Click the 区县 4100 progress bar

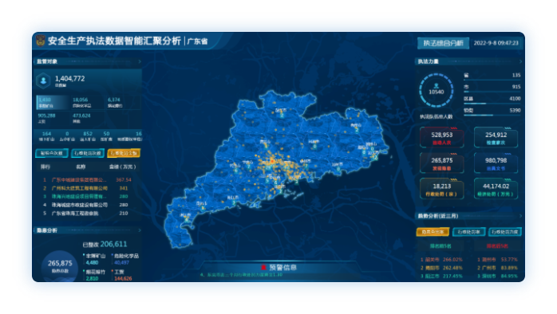pos(492,104)
